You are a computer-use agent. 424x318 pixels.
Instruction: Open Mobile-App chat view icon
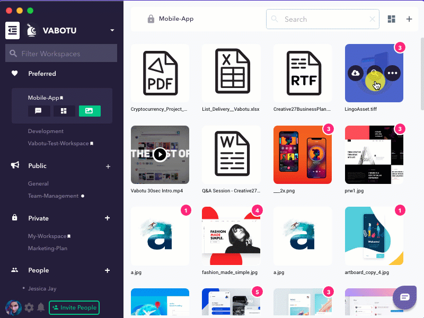coord(39,111)
